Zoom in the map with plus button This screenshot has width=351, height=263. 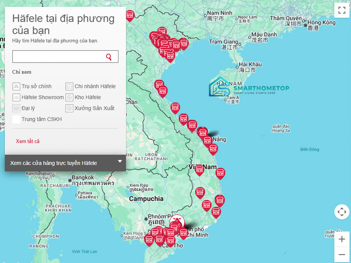pyautogui.click(x=342, y=239)
